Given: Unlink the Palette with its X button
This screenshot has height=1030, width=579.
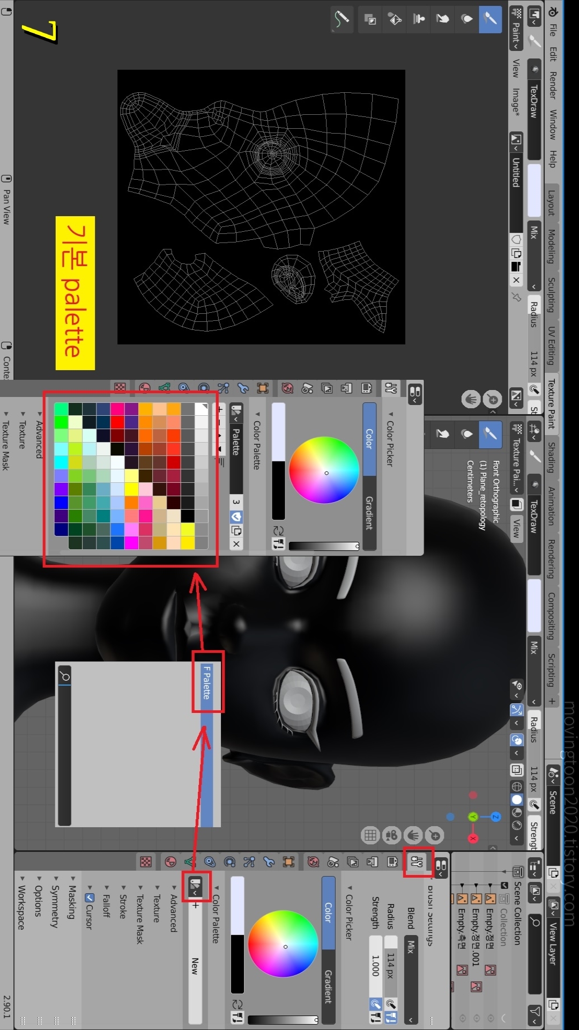Looking at the screenshot, I should 236,543.
